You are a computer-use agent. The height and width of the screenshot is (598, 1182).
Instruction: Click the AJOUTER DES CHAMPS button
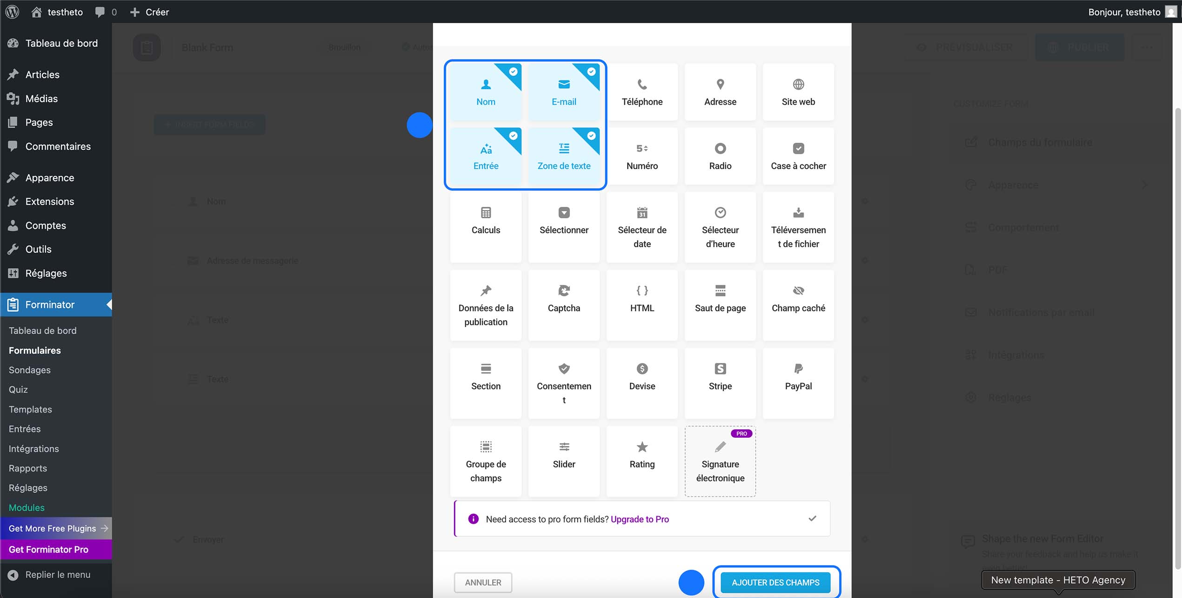tap(775, 582)
